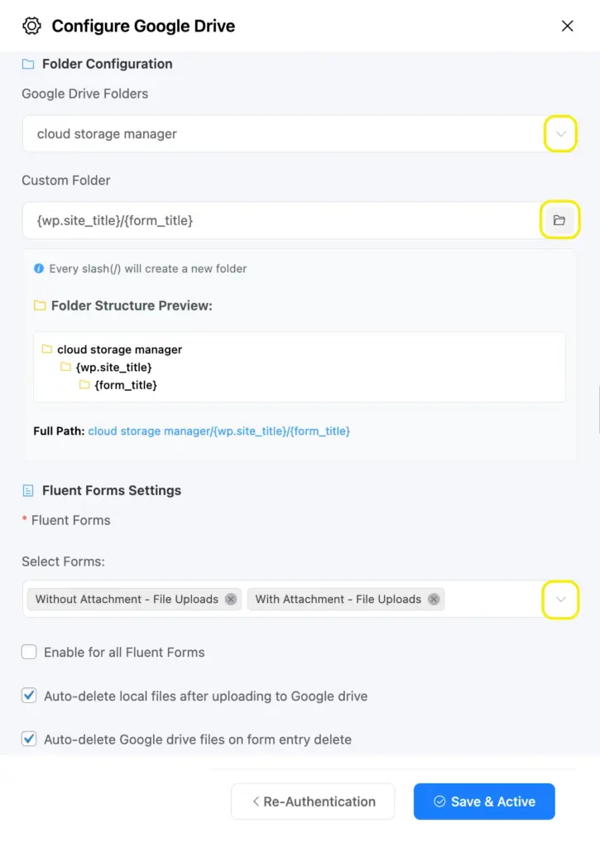Viewport: 600px width, 848px height.
Task: Click the Folder Configuration folder icon
Action: (x=30, y=63)
